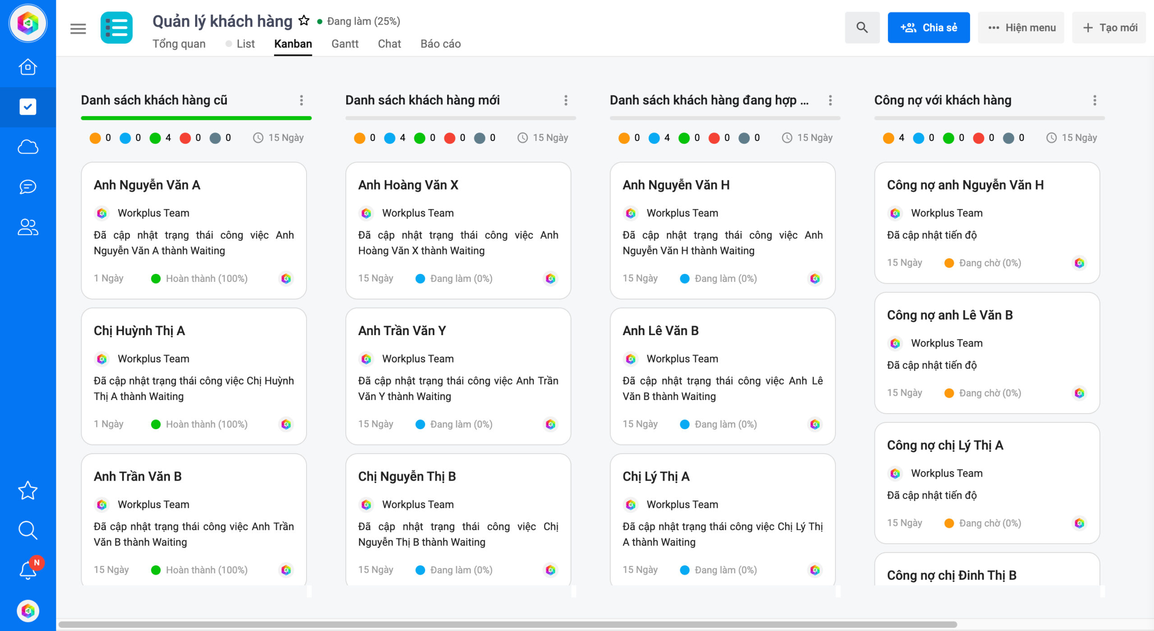Click green progress bar of Danh sách khách hàng cũ

click(x=196, y=118)
